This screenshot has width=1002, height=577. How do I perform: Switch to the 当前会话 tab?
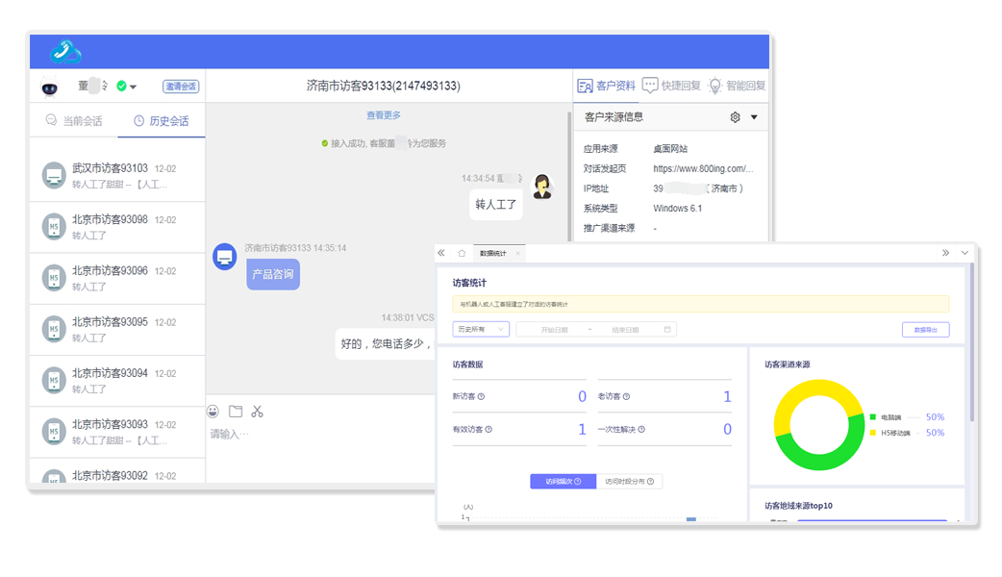(x=73, y=121)
